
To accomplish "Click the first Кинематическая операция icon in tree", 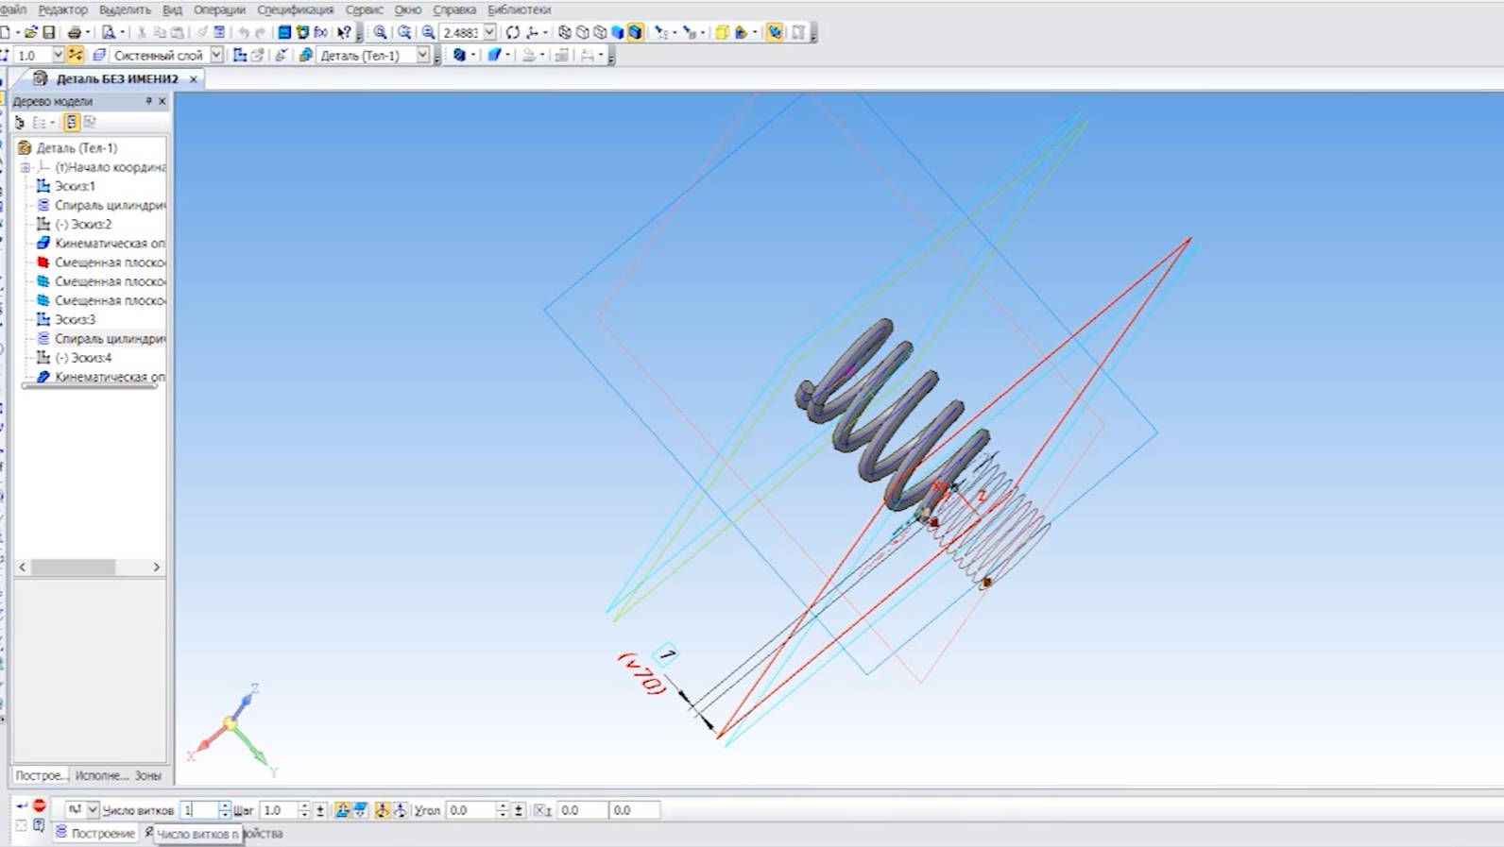I will pos(43,243).
